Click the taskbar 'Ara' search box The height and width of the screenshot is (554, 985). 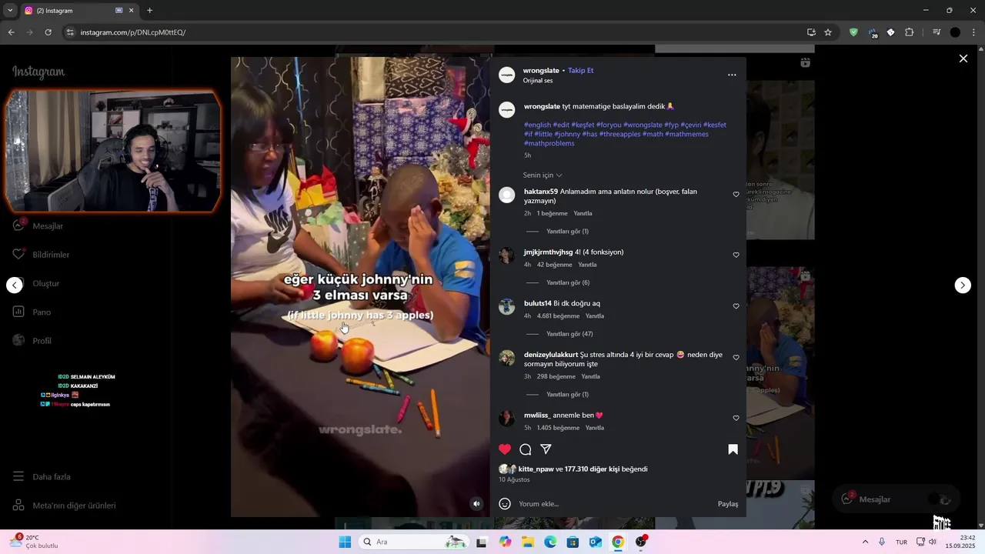[x=415, y=542]
